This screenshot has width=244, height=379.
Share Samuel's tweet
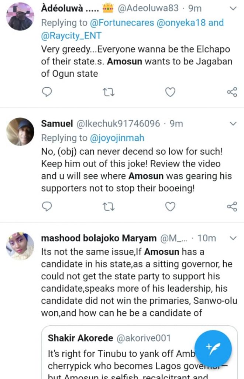click(232, 206)
